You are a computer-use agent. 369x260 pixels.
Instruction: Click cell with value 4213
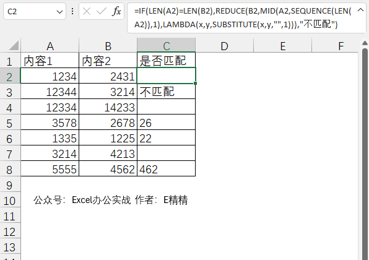click(x=108, y=153)
